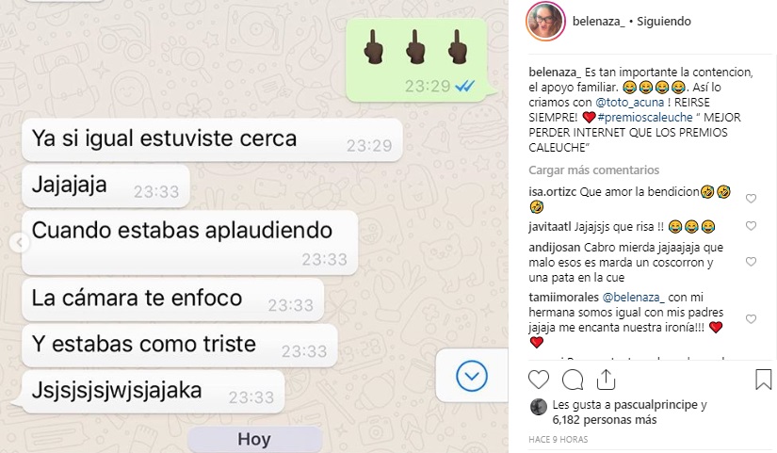Open the comment speech bubble icon
The height and width of the screenshot is (453, 777).
click(x=573, y=380)
